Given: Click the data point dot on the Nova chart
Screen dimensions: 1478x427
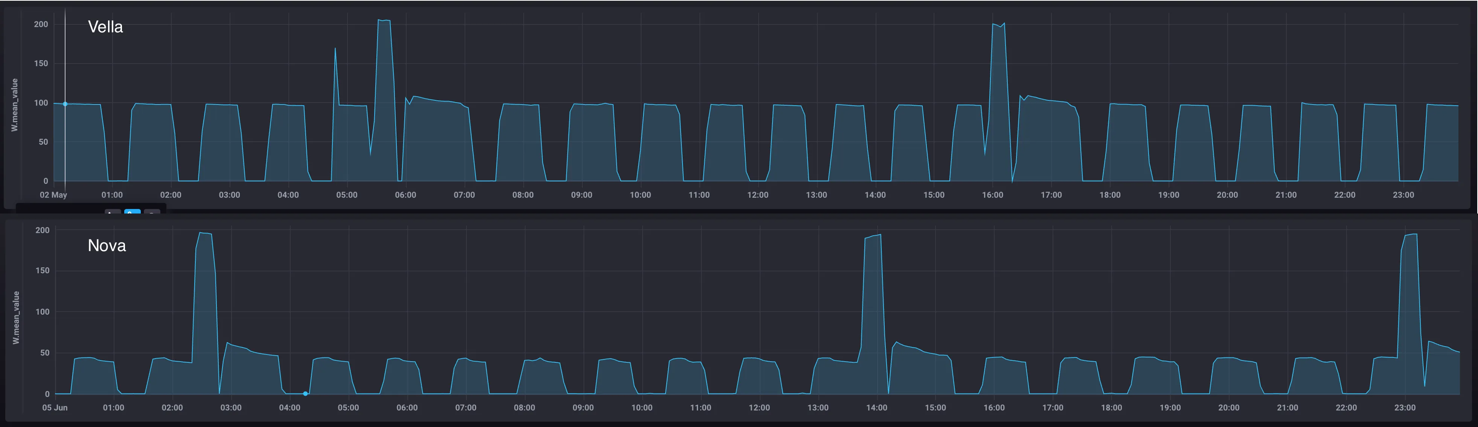Looking at the screenshot, I should point(305,394).
